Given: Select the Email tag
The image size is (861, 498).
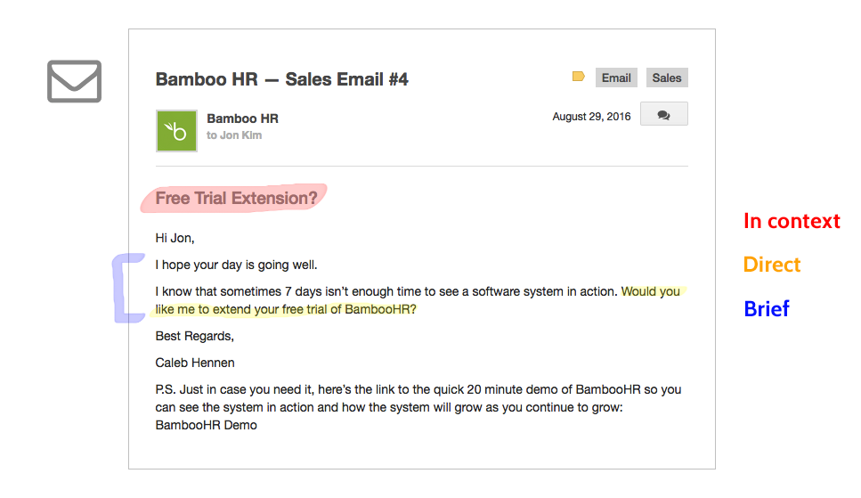Looking at the screenshot, I should [616, 78].
